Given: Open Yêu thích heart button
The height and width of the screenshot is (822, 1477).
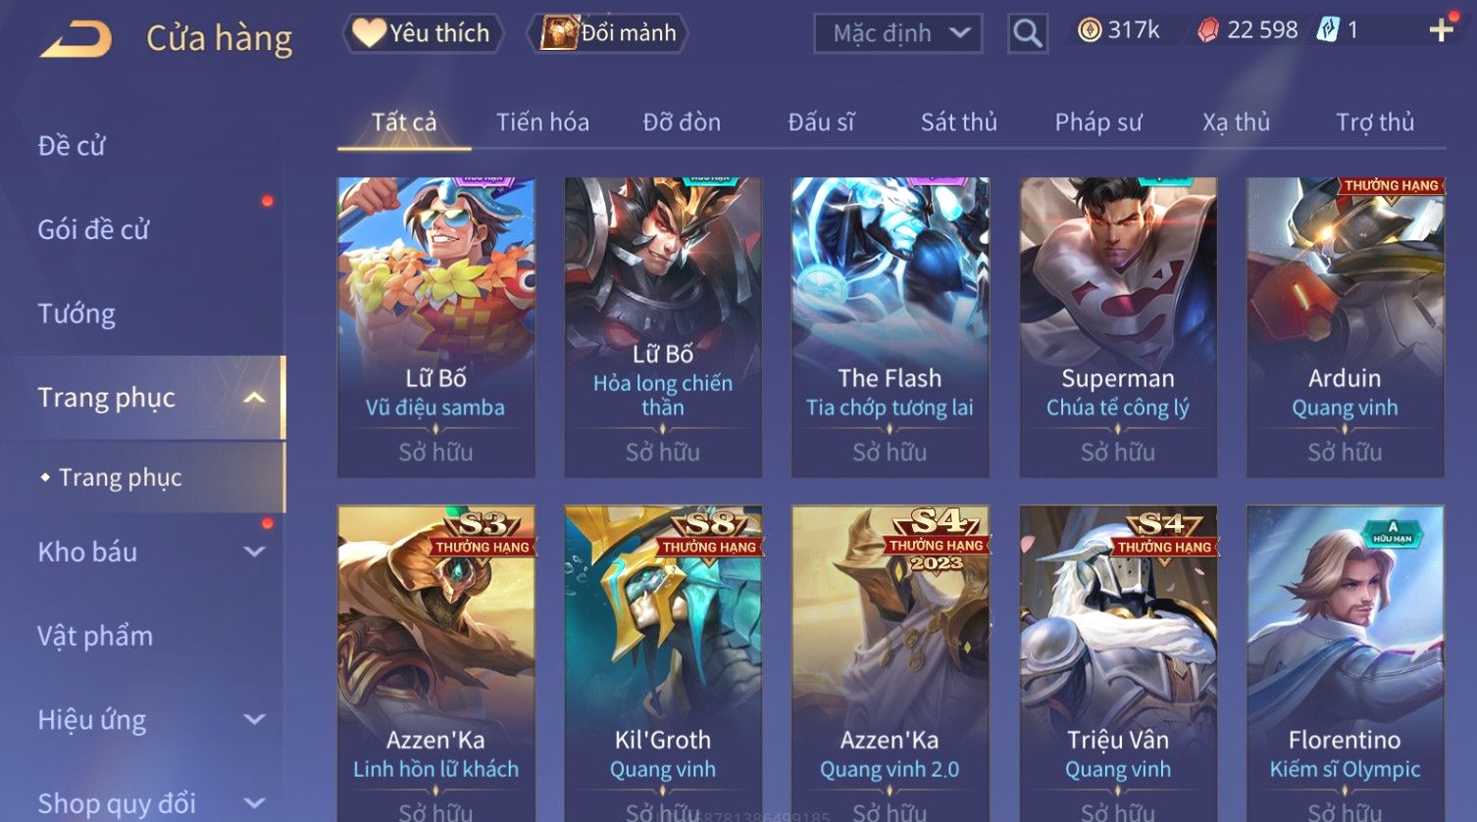Looking at the screenshot, I should coord(423,33).
